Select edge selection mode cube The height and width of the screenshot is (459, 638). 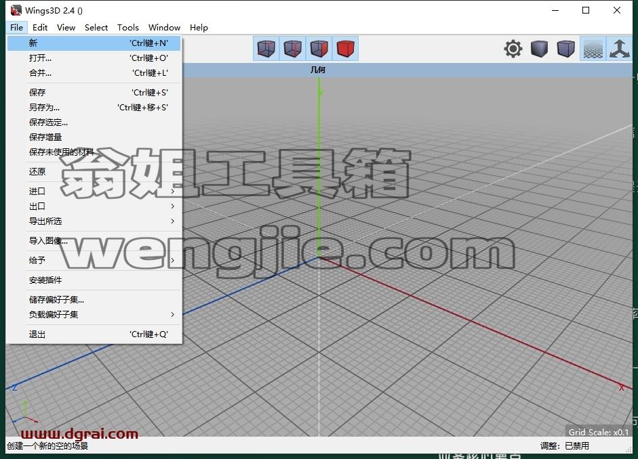pyautogui.click(x=292, y=49)
